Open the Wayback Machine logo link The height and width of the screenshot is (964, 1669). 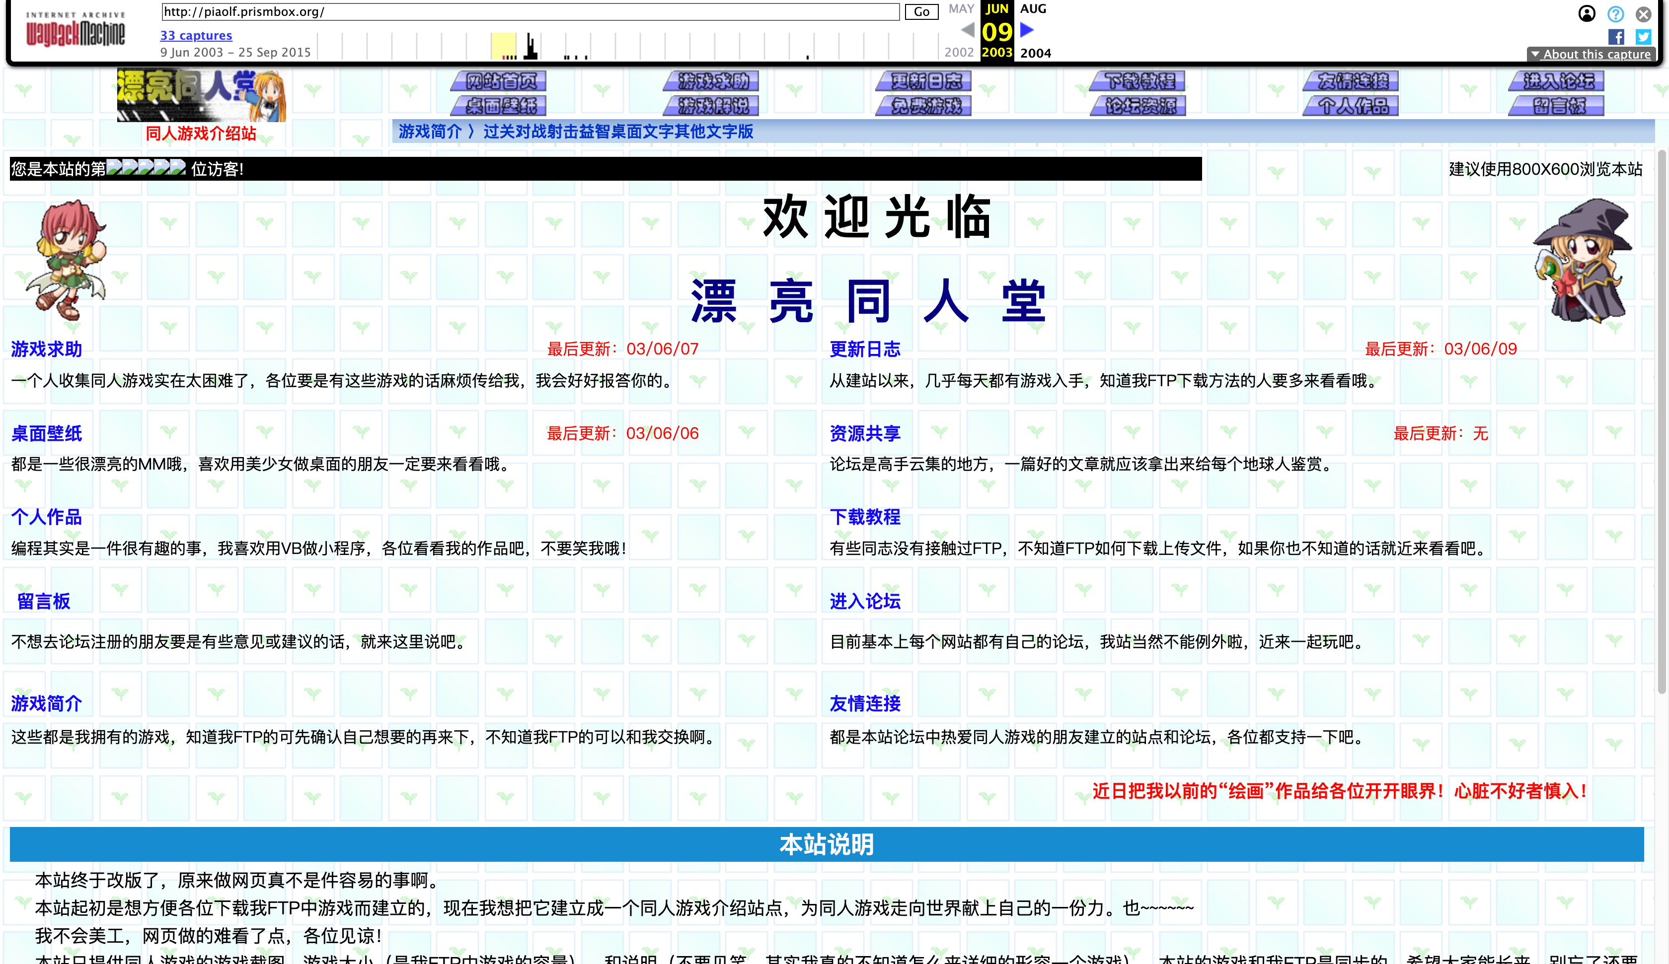(75, 30)
